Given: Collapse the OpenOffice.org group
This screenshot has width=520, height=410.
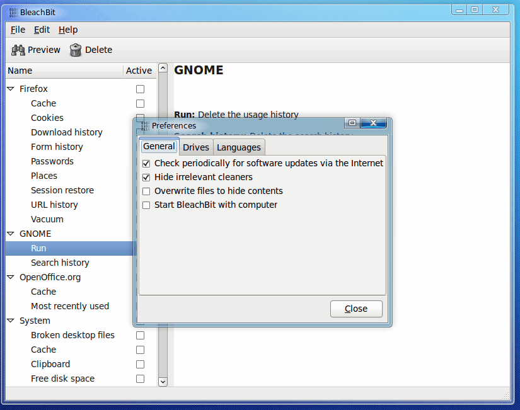Looking at the screenshot, I should (11, 277).
